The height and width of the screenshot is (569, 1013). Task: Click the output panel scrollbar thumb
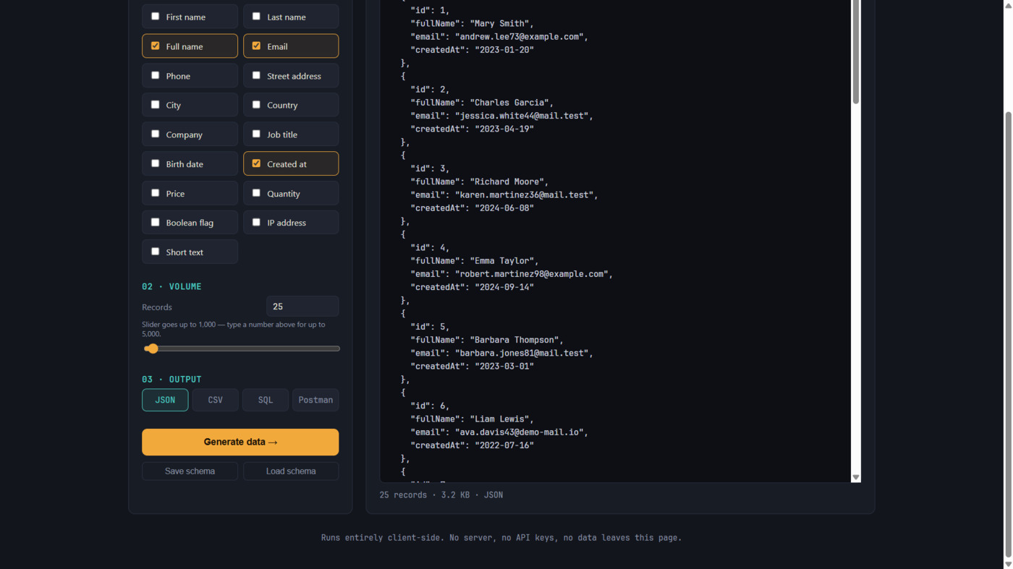point(856,51)
